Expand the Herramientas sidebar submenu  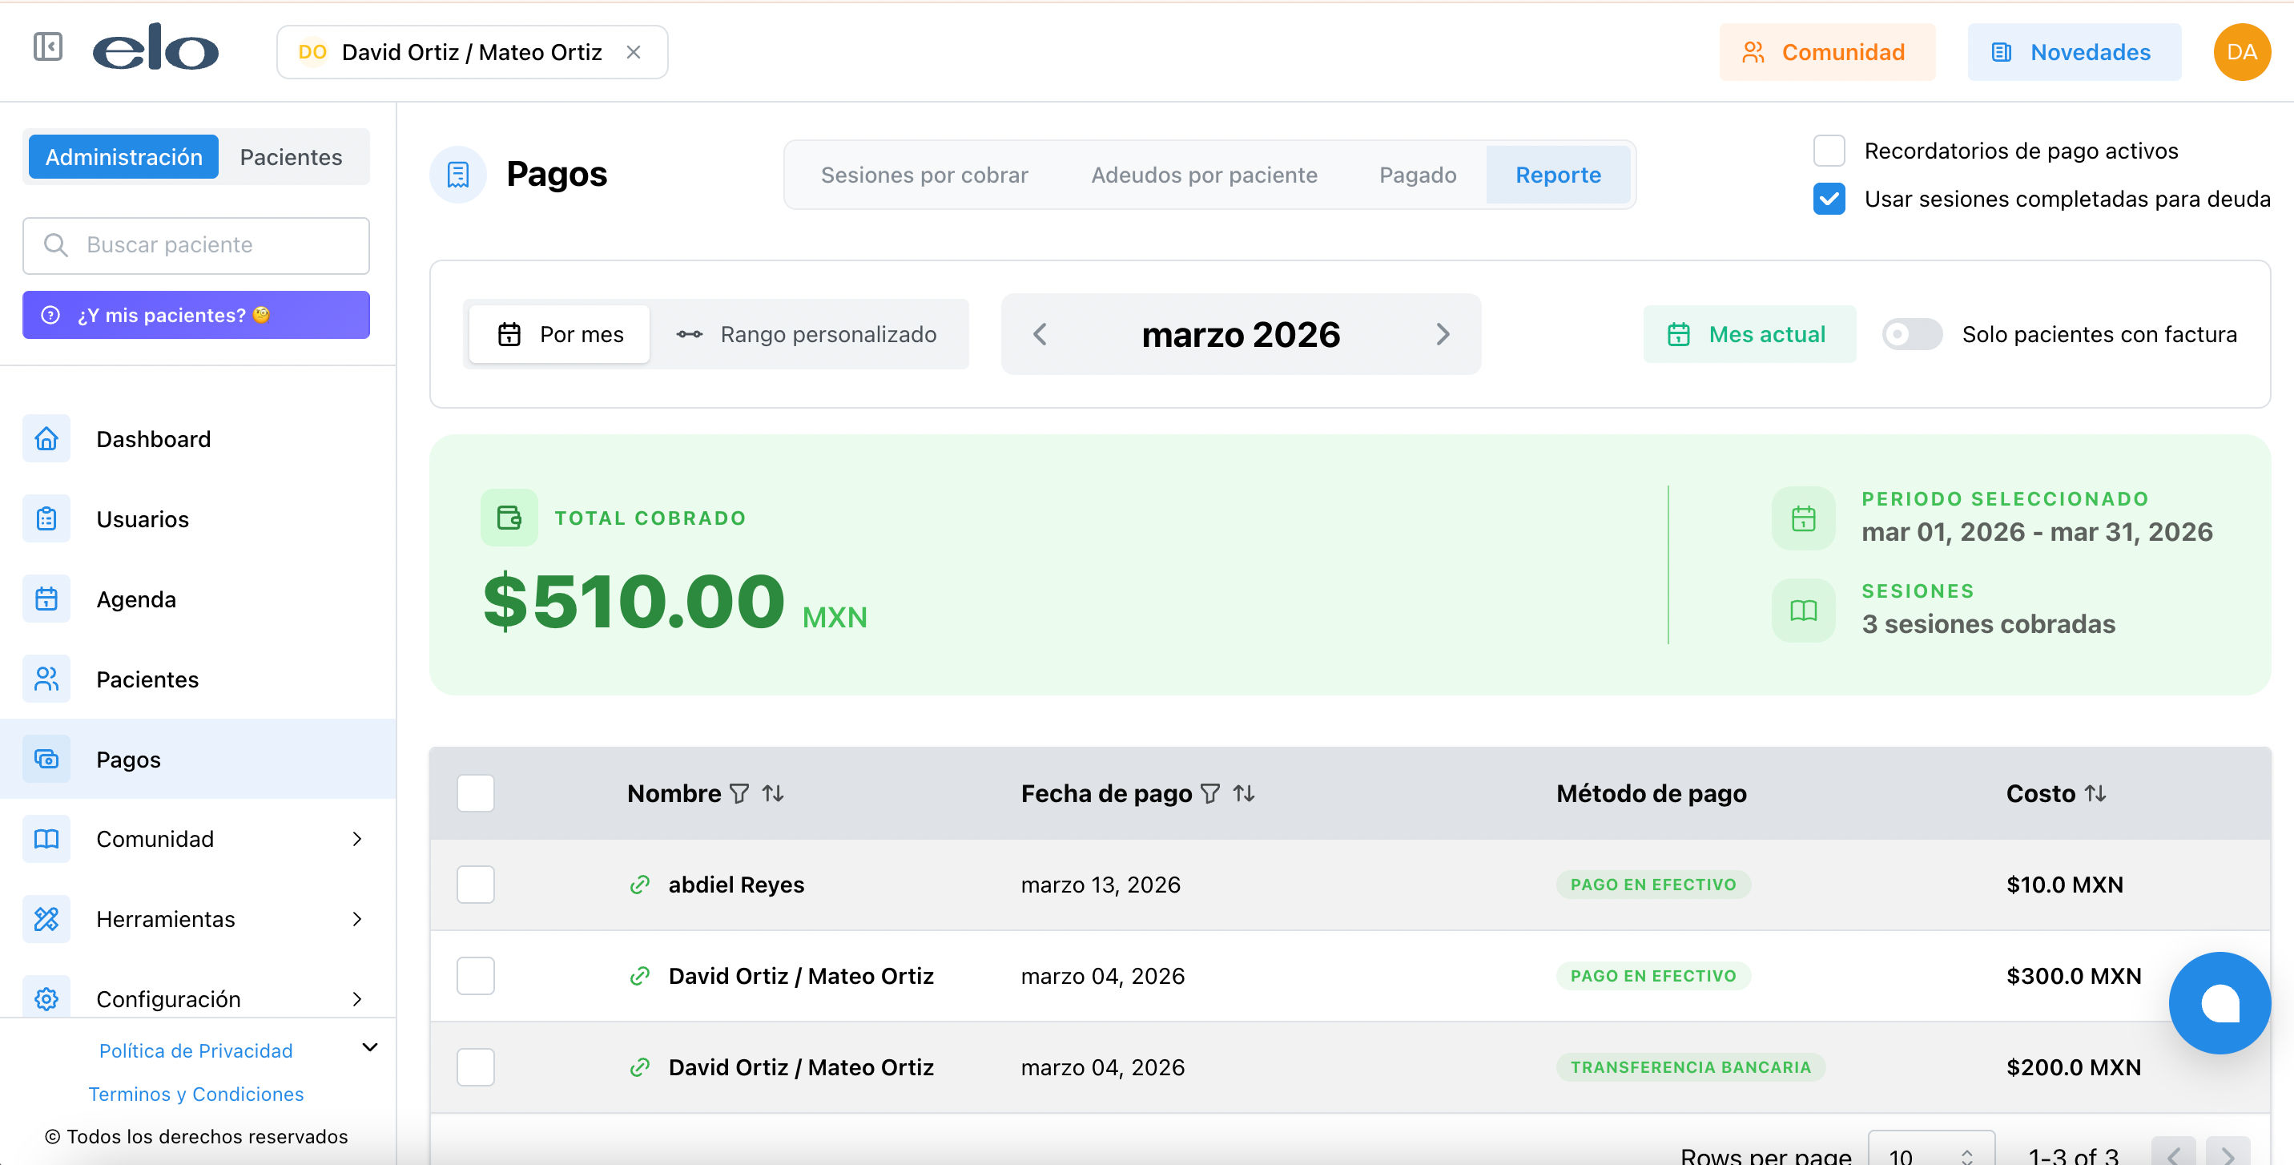pos(357,919)
